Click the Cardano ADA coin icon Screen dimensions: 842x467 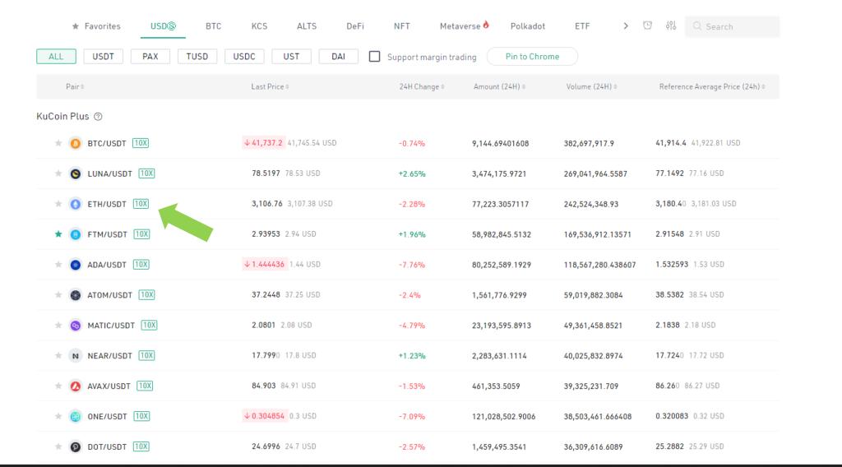(75, 265)
